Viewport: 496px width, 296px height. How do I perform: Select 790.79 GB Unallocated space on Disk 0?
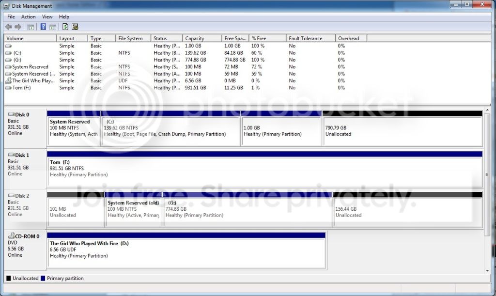(x=403, y=128)
